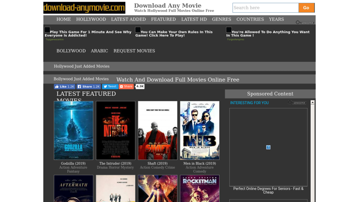Open the Godzilla (2019) movie link
Screen dimensions: 359x202
point(74,163)
